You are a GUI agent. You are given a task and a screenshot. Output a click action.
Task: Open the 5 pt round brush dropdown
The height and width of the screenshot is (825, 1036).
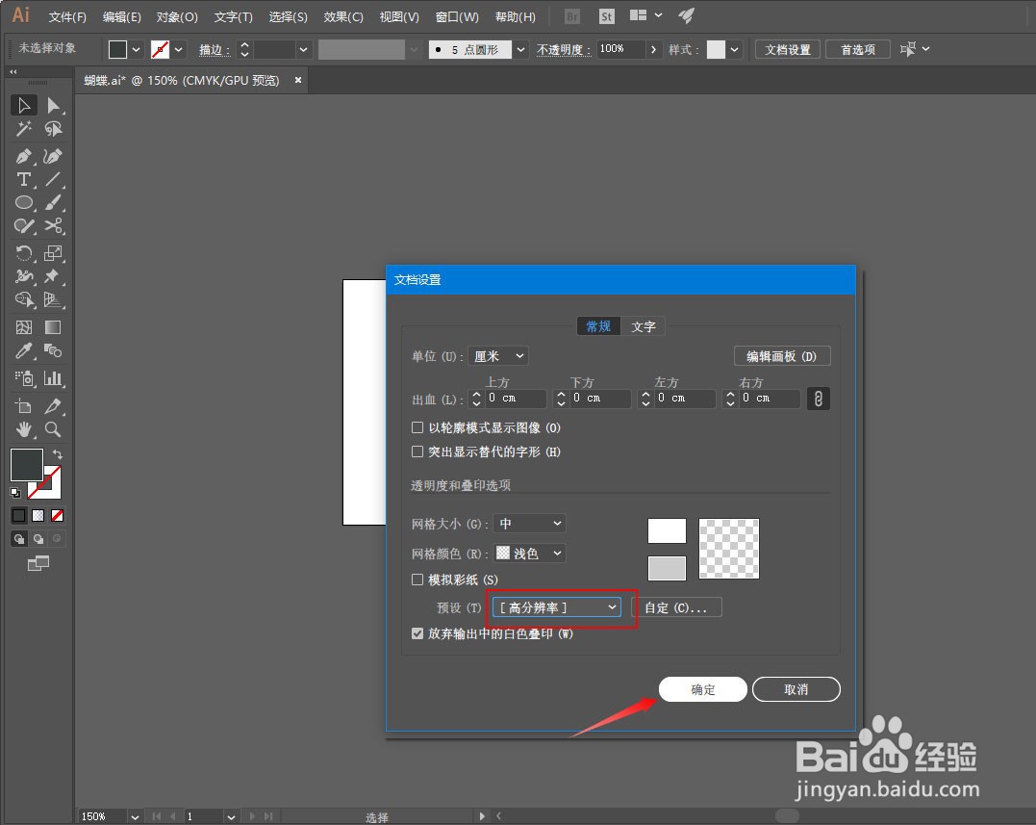[x=520, y=50]
